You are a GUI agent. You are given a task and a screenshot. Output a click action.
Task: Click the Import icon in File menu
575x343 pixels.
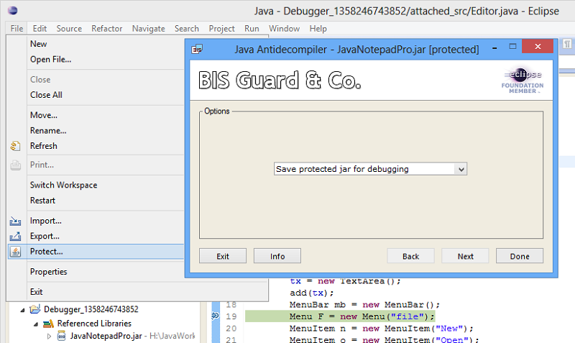(x=16, y=221)
